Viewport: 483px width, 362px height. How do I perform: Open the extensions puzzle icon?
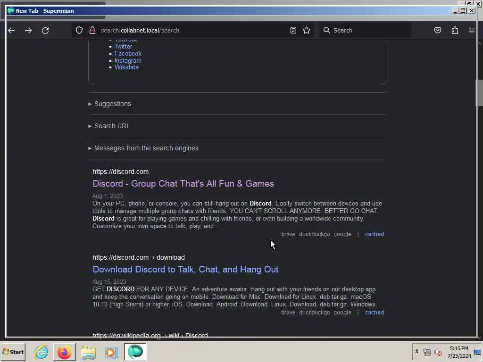(455, 30)
